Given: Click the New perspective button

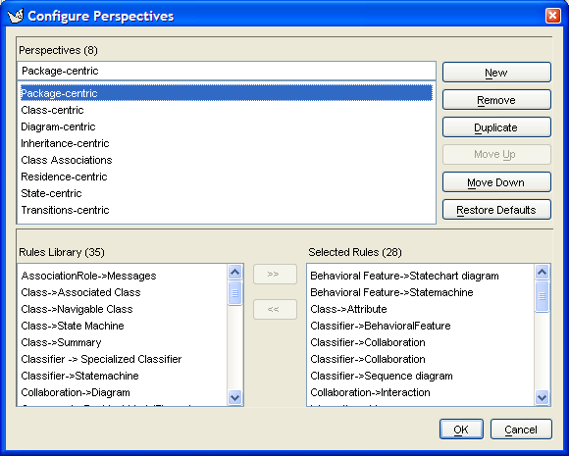Looking at the screenshot, I should [x=496, y=73].
